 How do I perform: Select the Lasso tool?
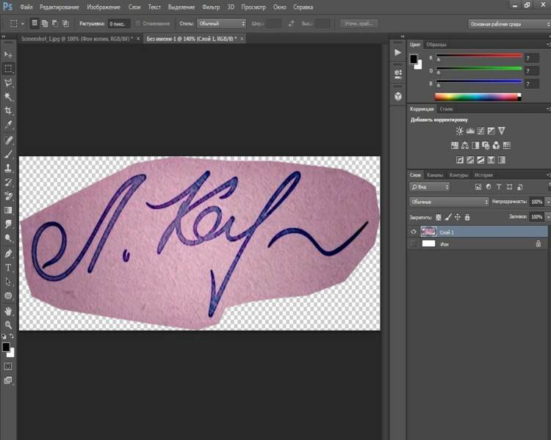9,83
